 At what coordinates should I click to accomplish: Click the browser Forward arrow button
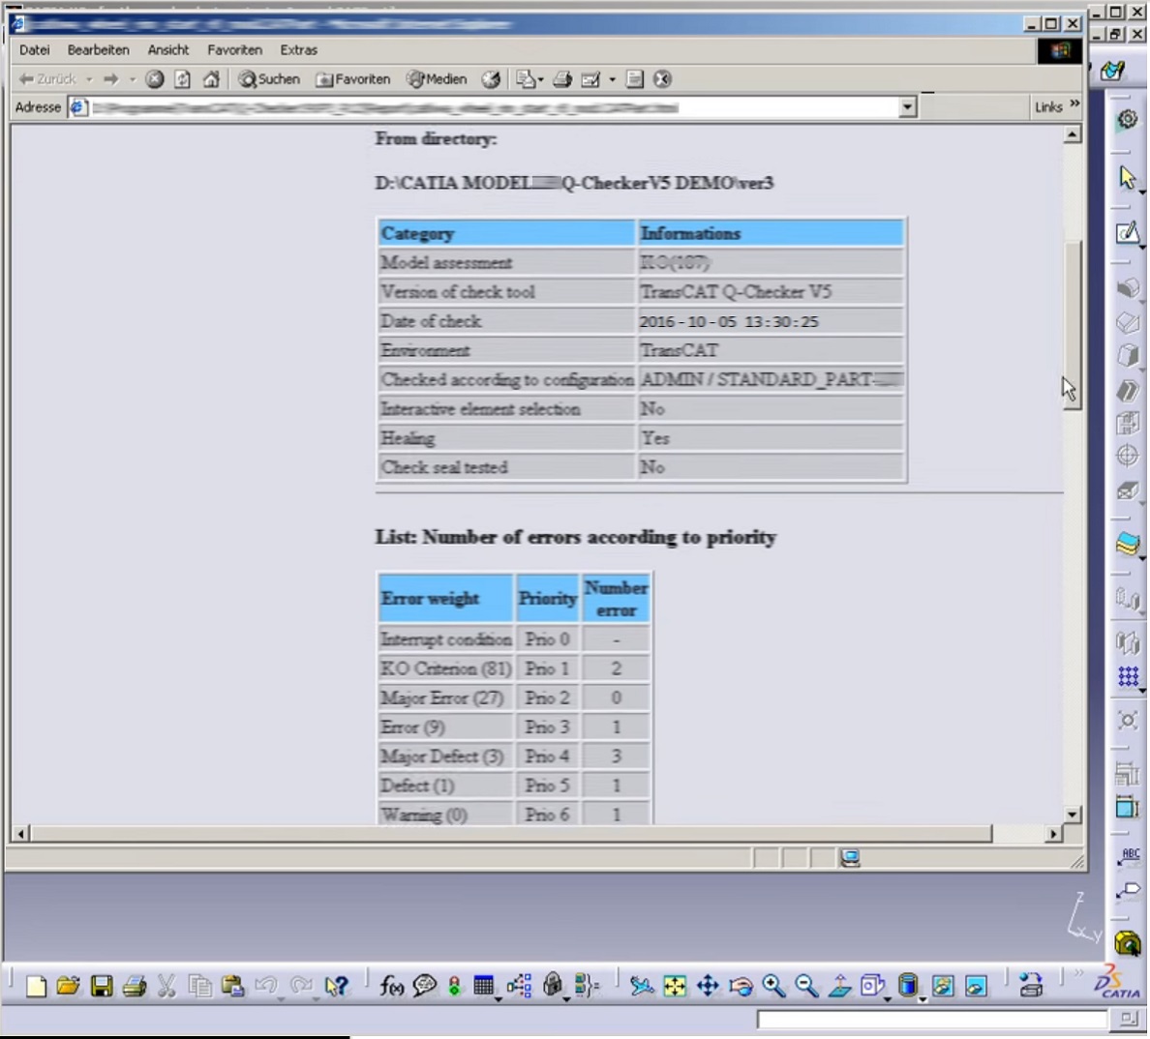(111, 79)
